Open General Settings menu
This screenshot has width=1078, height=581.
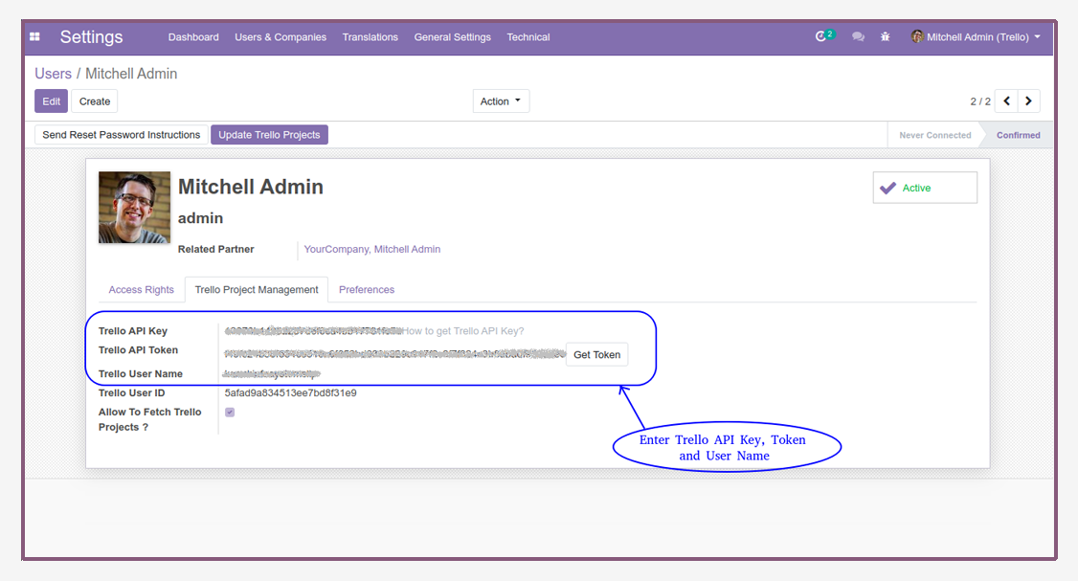pyautogui.click(x=453, y=37)
